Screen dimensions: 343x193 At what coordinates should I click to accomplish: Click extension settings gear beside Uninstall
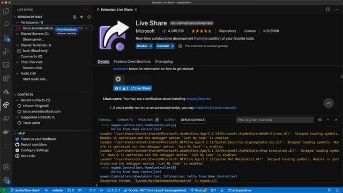click(180, 46)
